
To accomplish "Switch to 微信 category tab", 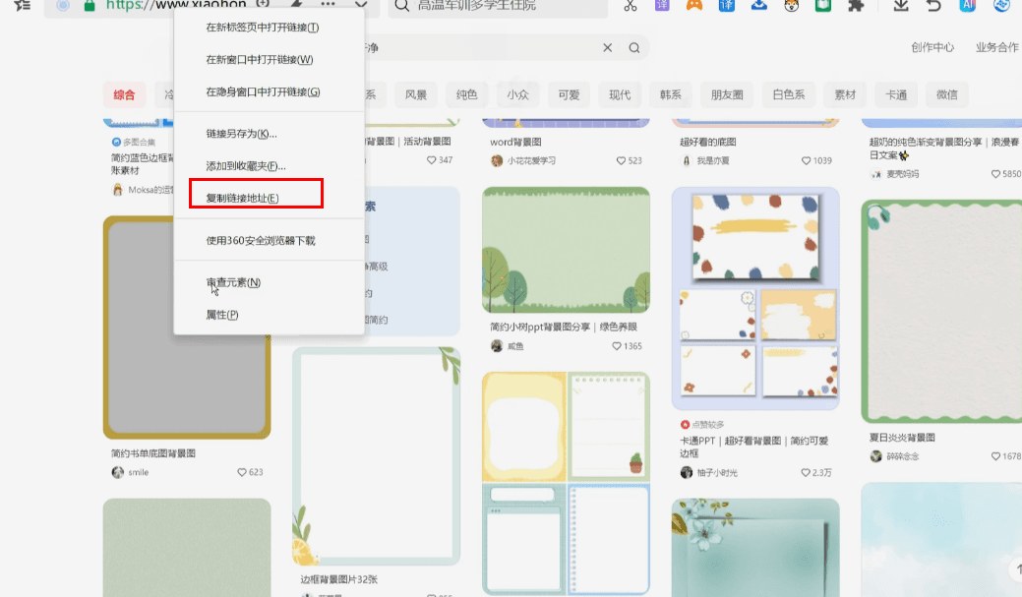I will click(x=947, y=95).
